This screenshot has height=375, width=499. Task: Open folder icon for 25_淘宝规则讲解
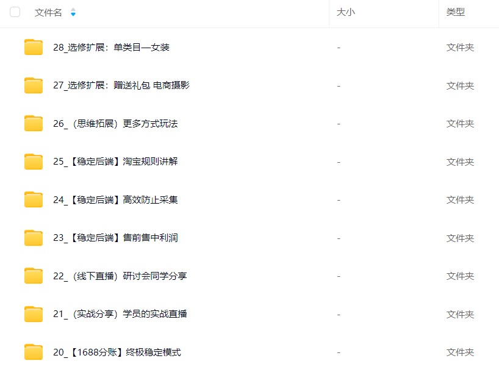pos(34,162)
